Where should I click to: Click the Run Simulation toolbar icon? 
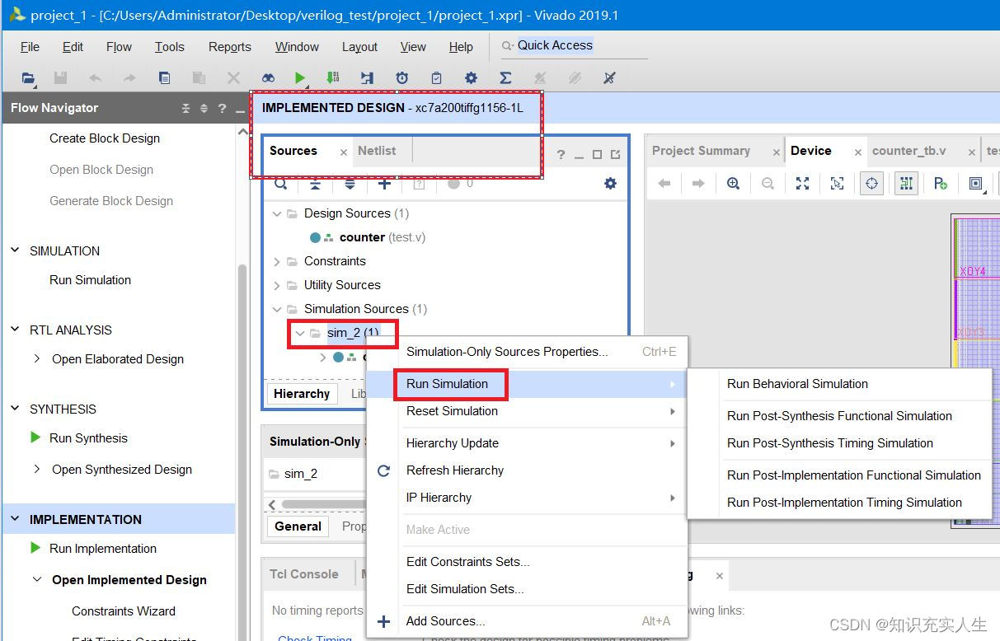point(367,78)
